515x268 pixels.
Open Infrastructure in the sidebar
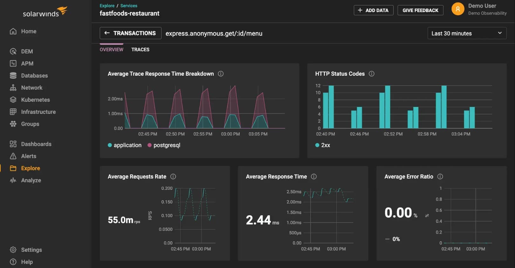click(x=38, y=112)
